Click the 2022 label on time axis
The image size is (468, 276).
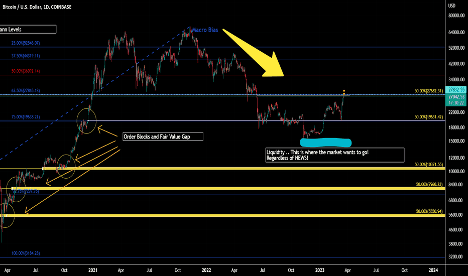tap(206, 270)
